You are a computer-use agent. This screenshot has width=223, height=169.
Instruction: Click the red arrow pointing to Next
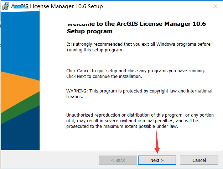pyautogui.click(x=157, y=139)
